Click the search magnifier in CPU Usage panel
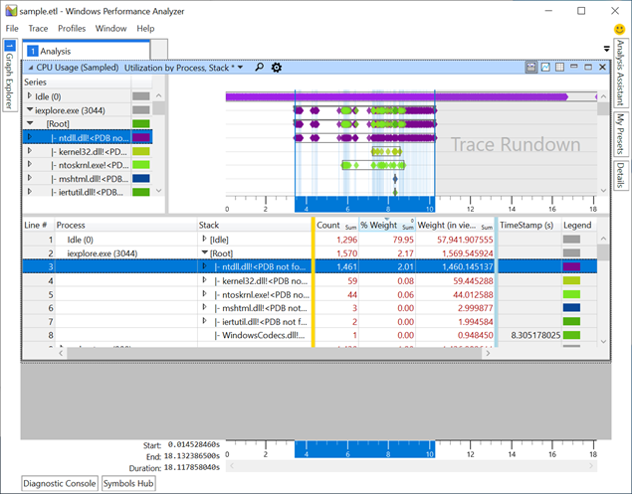Viewport: 632px width, 494px height. click(259, 68)
